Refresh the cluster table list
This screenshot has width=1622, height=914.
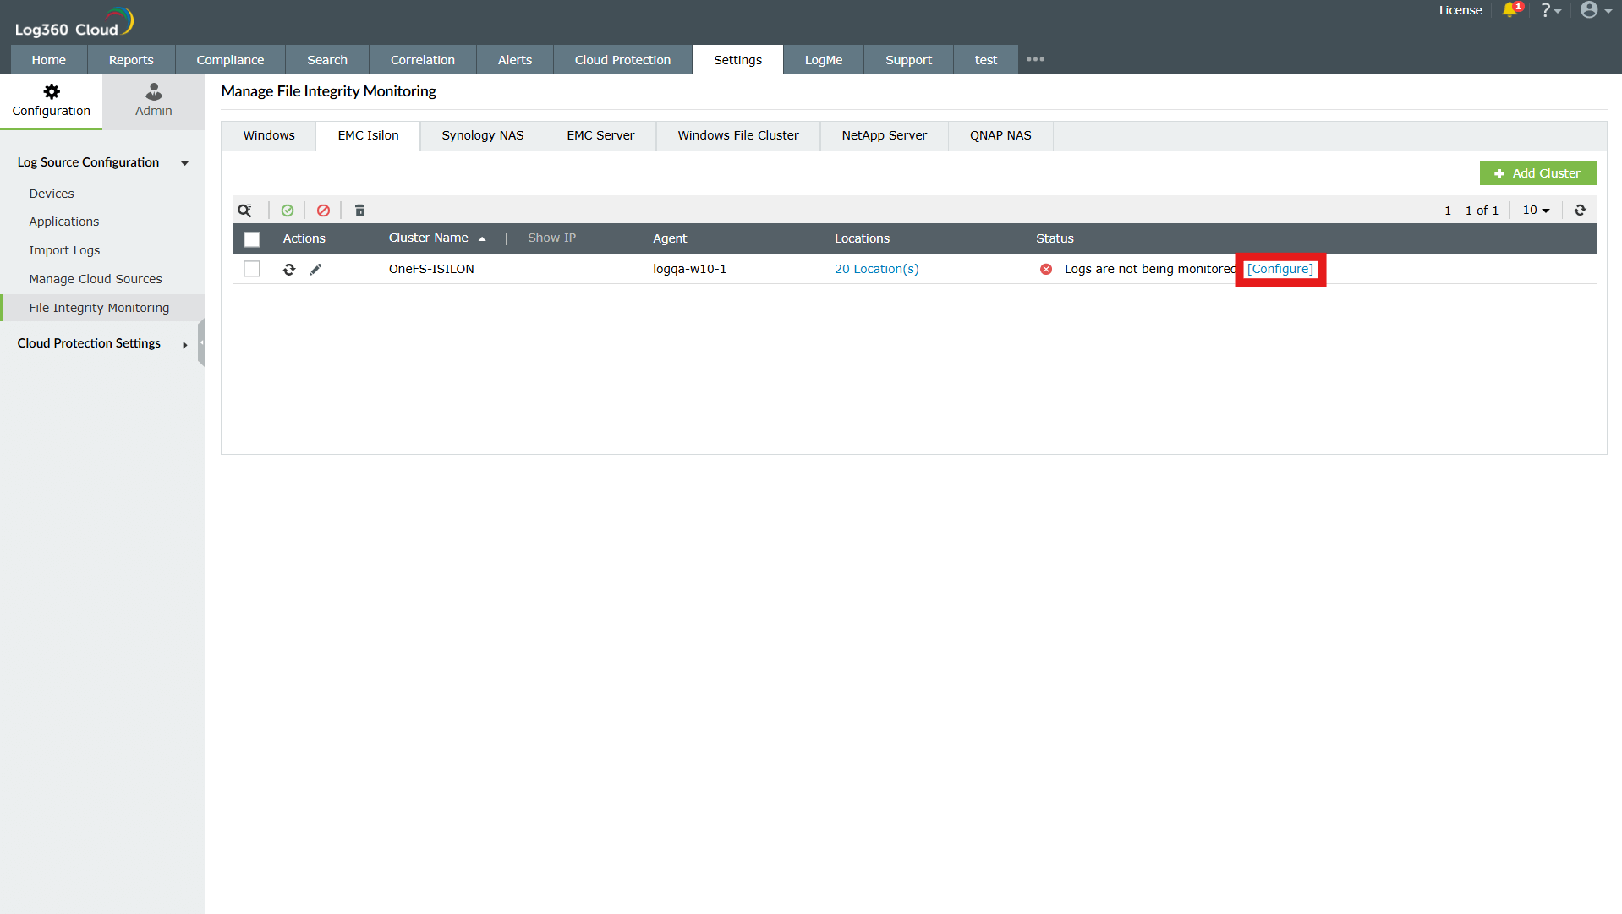pos(1579,210)
